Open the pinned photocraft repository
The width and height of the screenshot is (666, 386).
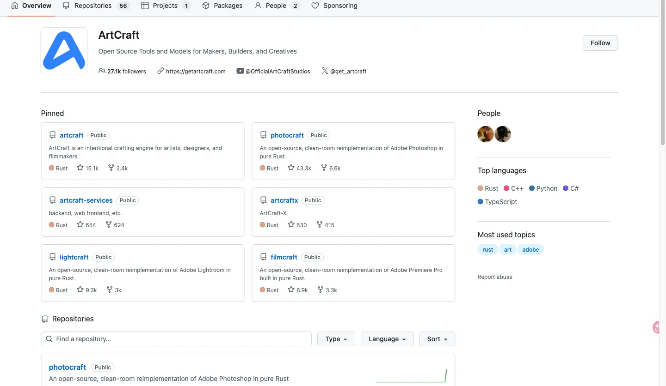tap(287, 135)
